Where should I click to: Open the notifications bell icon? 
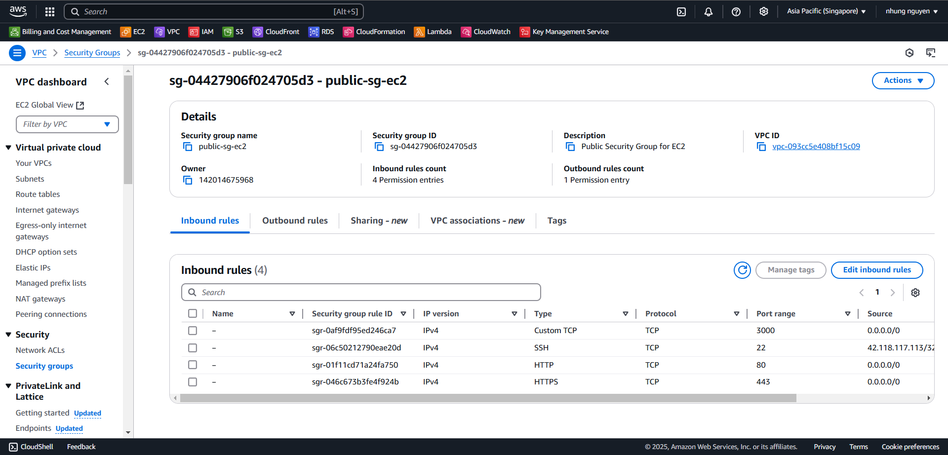(x=709, y=11)
